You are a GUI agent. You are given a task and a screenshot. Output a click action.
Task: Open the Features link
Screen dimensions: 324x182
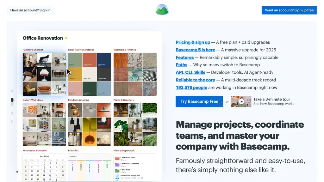[185, 58]
